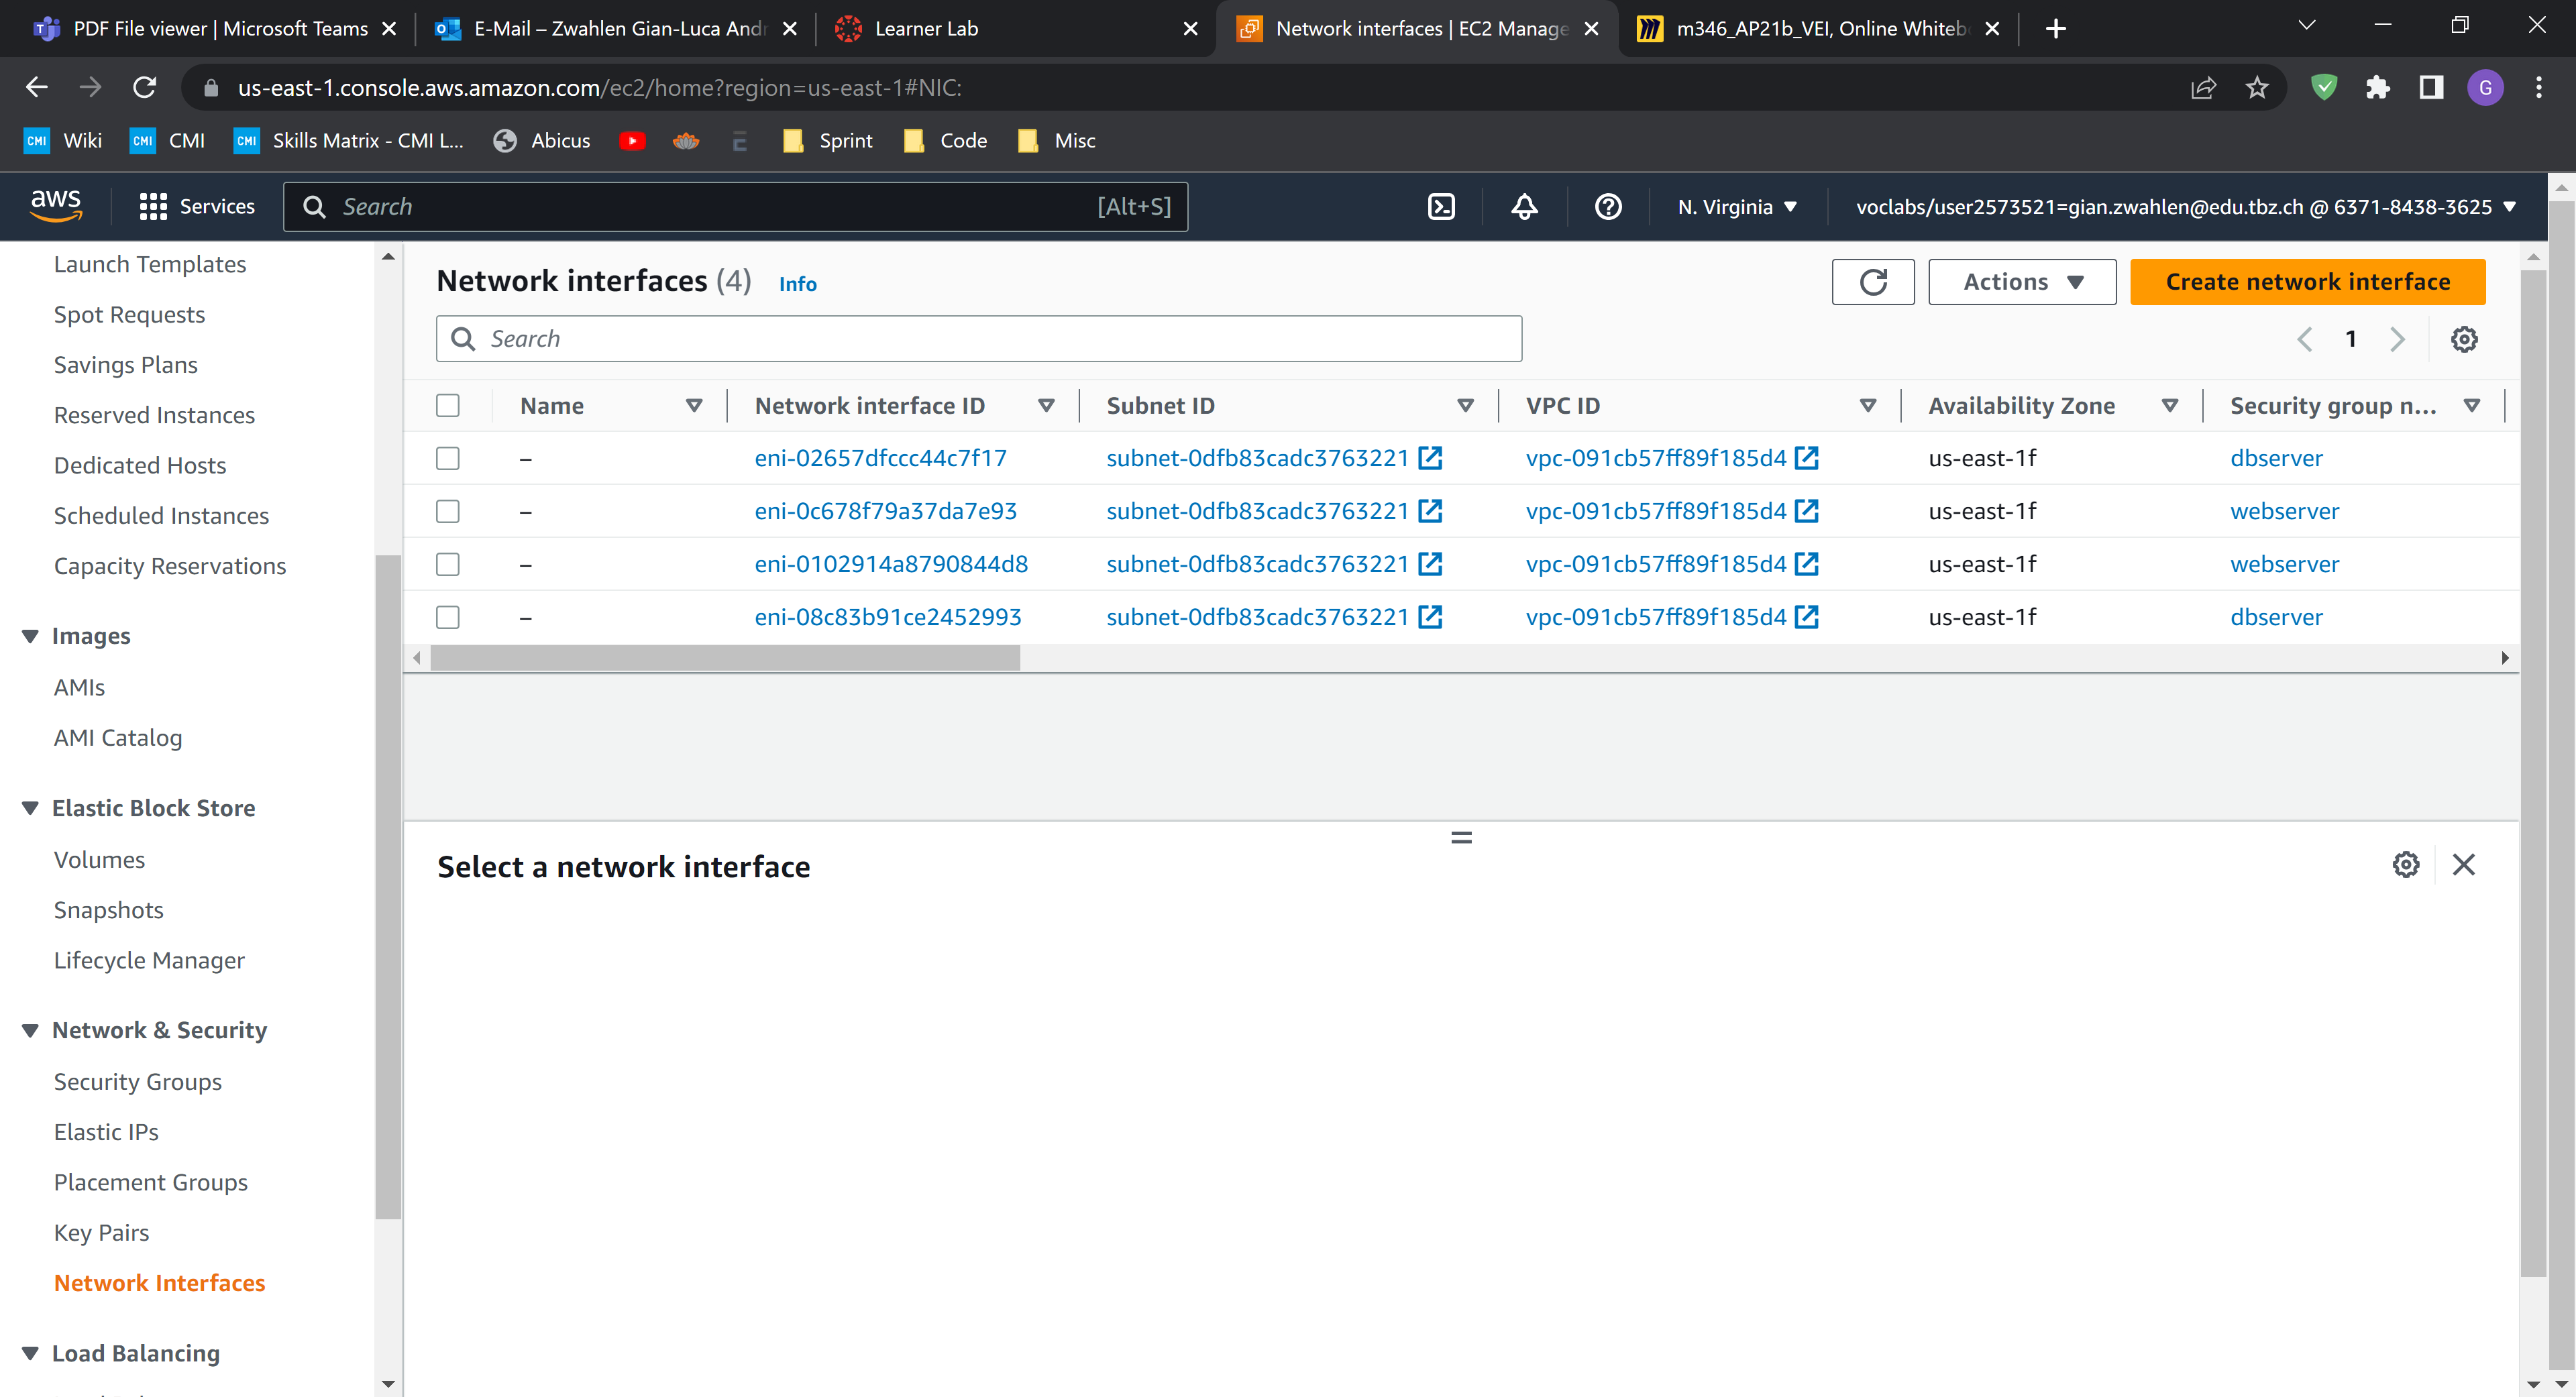Open Security Groups in the sidebar
The height and width of the screenshot is (1397, 2576).
click(x=137, y=1081)
